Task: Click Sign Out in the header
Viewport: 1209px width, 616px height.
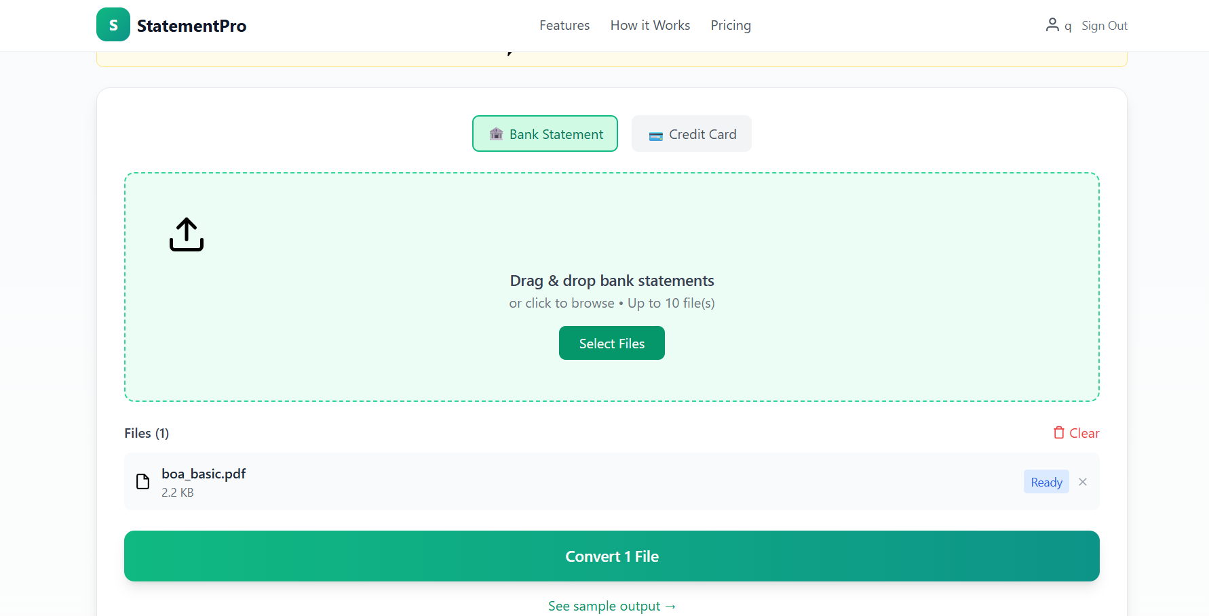Action: 1104,25
